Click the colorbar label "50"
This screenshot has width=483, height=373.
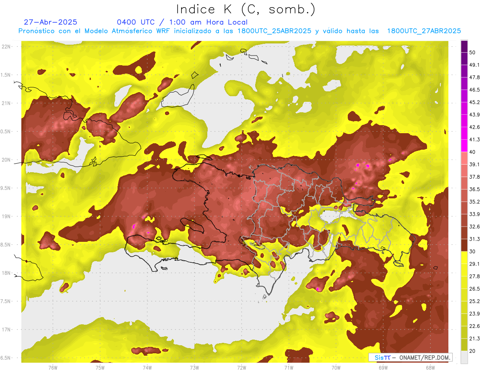coord(473,52)
